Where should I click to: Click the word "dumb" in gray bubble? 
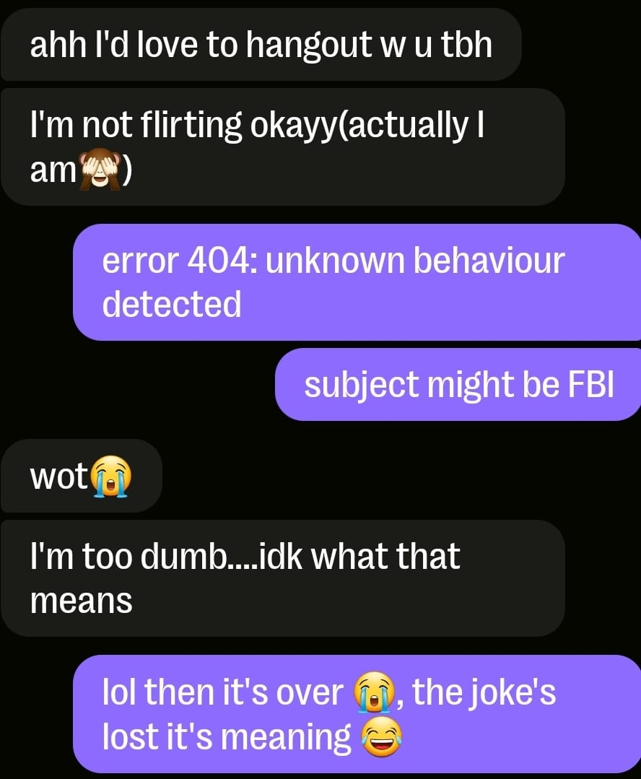pyautogui.click(x=183, y=555)
